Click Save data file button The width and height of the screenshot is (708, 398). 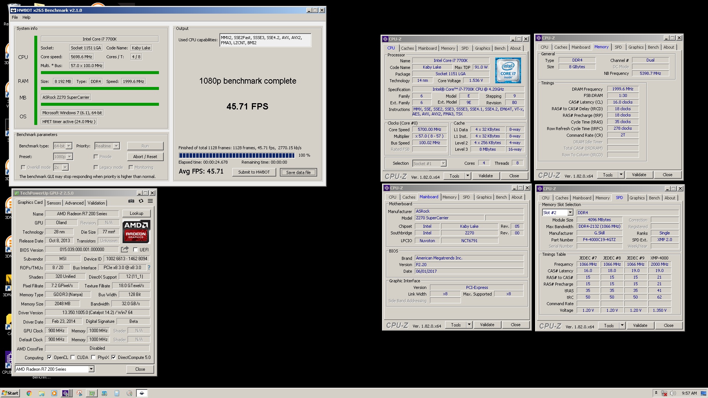[x=298, y=172]
